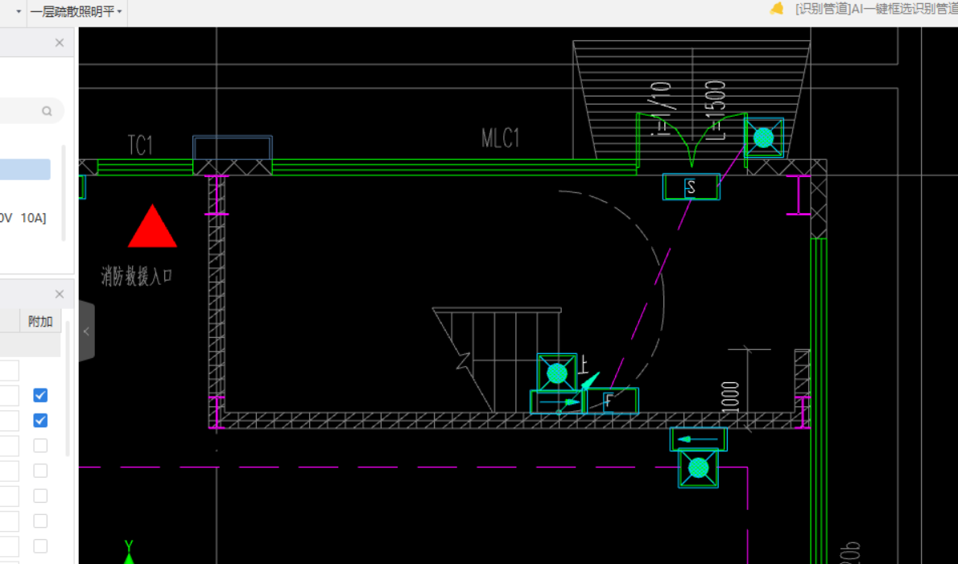This screenshot has height=564, width=958.
Task: Close the lower left panel with 附加 column
Action: pos(60,294)
